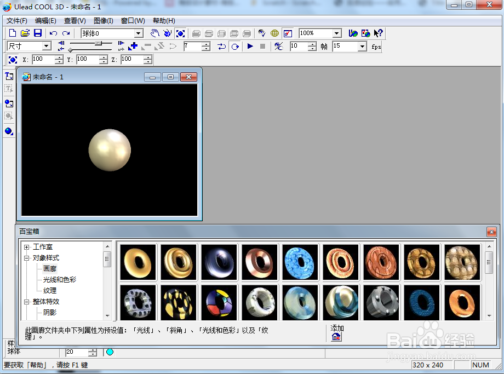Select the Insert Geometric Object blue sphere tool
Viewport: 504px width, 374px height.
point(9,131)
